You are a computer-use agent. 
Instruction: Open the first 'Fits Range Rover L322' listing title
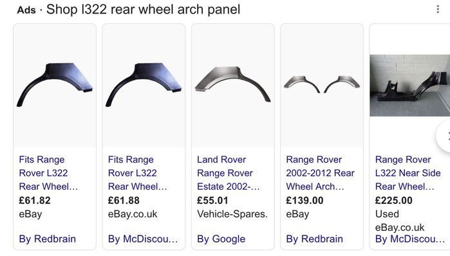(48, 173)
